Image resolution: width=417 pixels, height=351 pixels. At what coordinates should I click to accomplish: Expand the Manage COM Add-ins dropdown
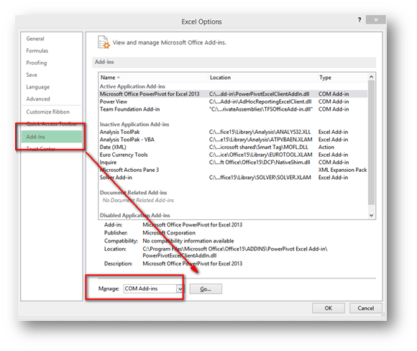pyautogui.click(x=180, y=288)
